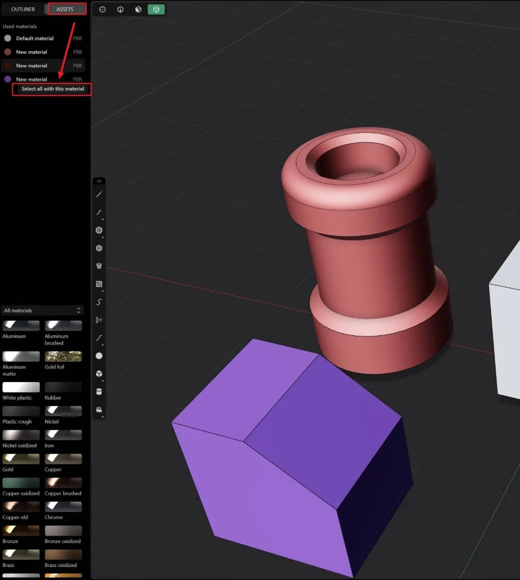This screenshot has width=520, height=580.
Task: Pick the Copper oxidized material thumbnail
Action: click(x=21, y=483)
